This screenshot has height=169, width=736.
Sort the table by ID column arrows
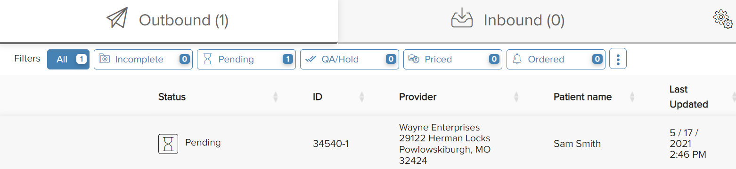tap(362, 97)
